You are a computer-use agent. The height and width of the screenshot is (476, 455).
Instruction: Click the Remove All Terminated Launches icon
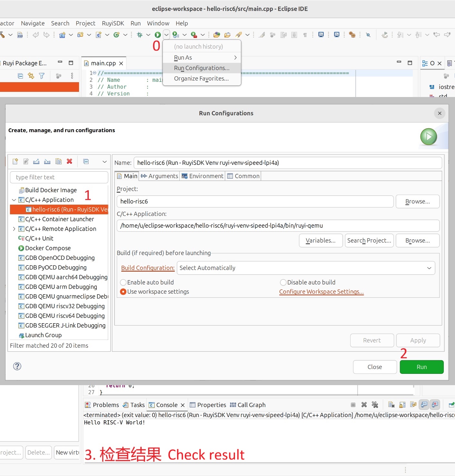point(375,405)
